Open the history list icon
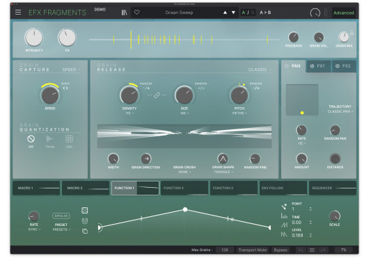The image size is (369, 258). pyautogui.click(x=312, y=250)
